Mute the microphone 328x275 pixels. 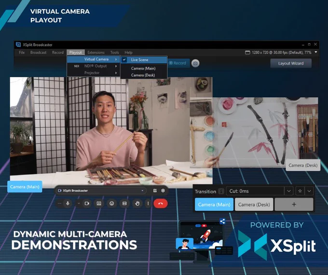coord(68,204)
